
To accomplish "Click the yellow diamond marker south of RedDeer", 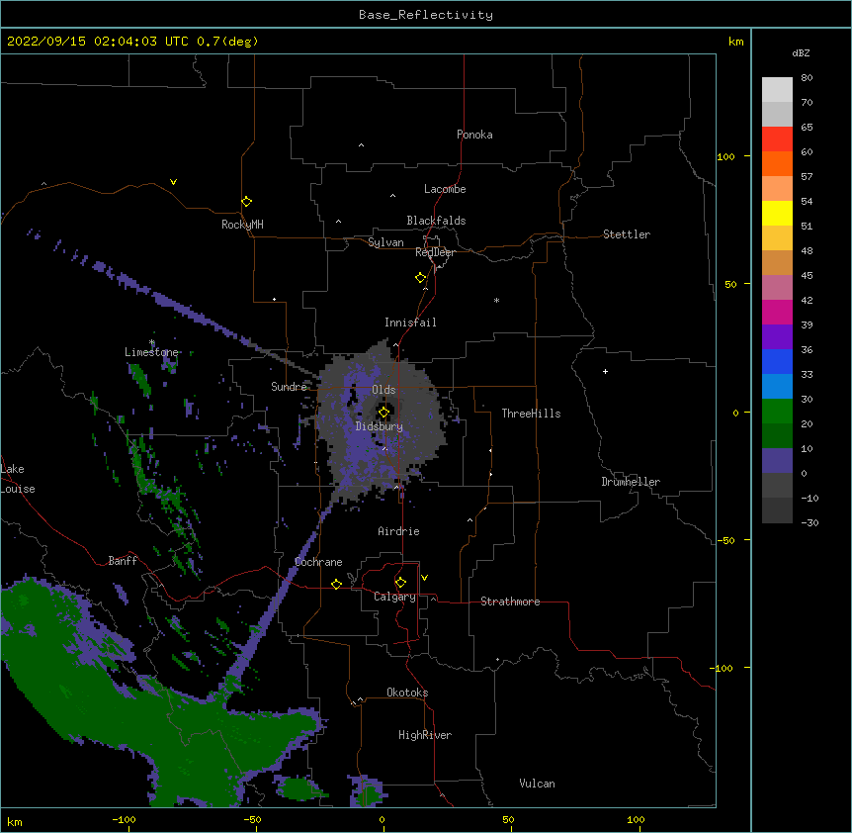I will point(420,278).
